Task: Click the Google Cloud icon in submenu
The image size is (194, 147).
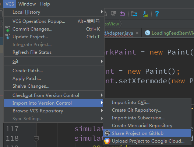Action: [x=107, y=141]
